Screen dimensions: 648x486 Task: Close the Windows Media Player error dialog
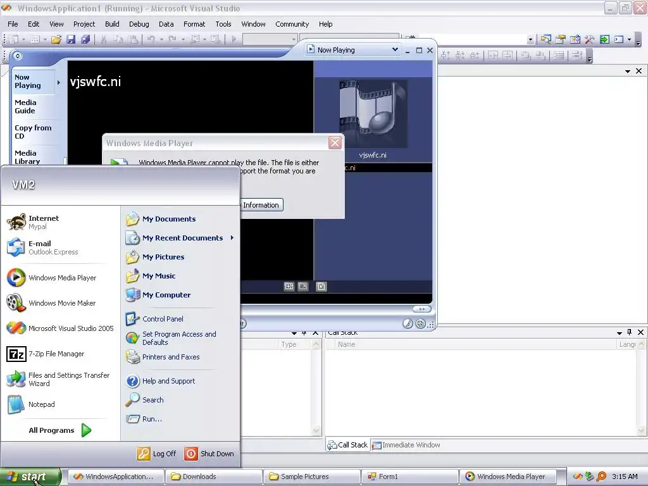(x=335, y=143)
